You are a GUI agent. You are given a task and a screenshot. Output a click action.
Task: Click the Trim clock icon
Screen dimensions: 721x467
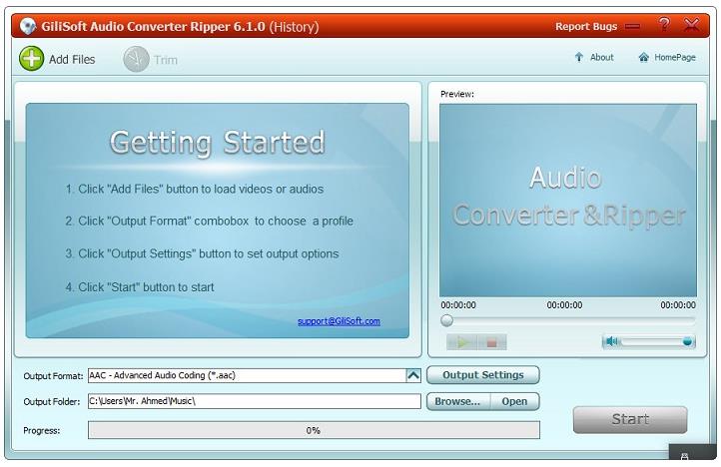pyautogui.click(x=136, y=59)
